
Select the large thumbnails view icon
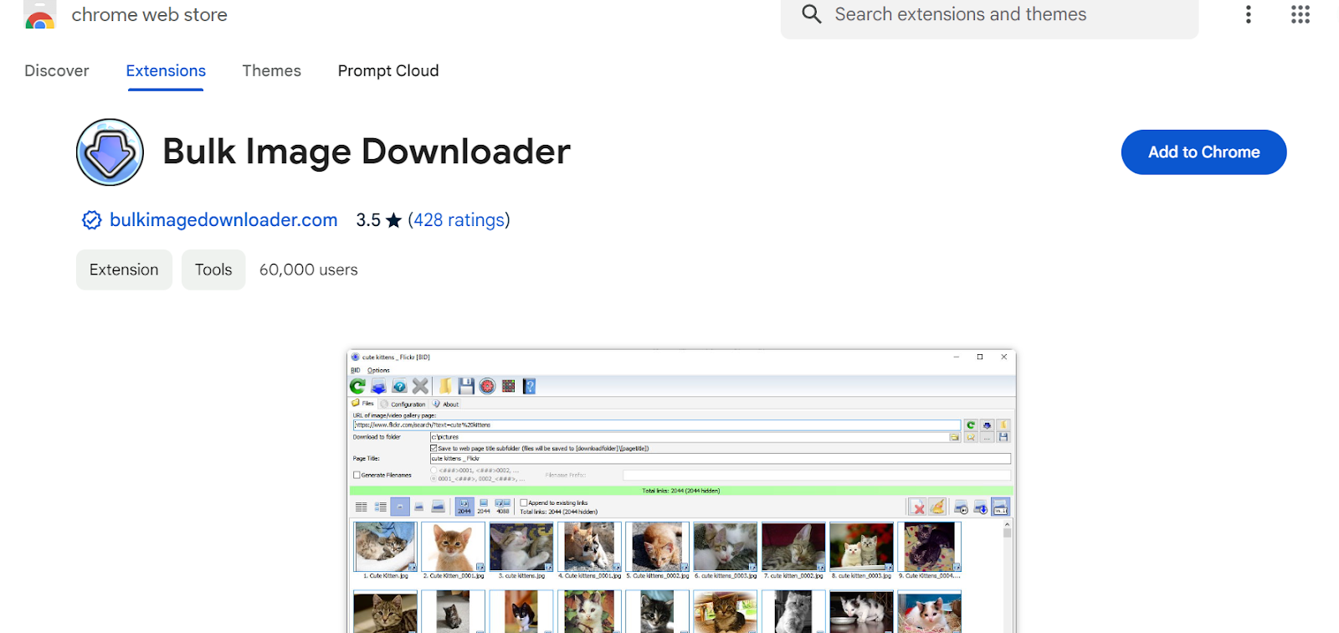point(438,507)
